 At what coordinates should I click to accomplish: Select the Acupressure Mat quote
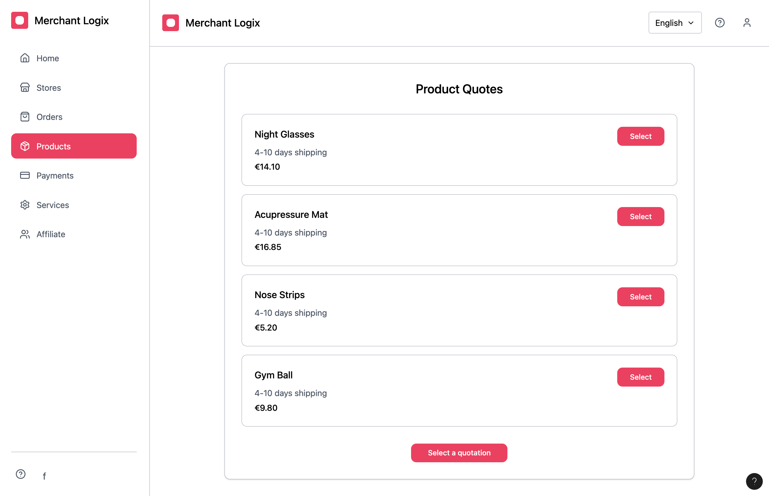[640, 217]
